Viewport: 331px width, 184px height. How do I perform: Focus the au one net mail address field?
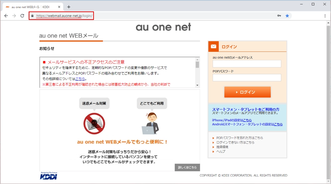tap(247, 64)
